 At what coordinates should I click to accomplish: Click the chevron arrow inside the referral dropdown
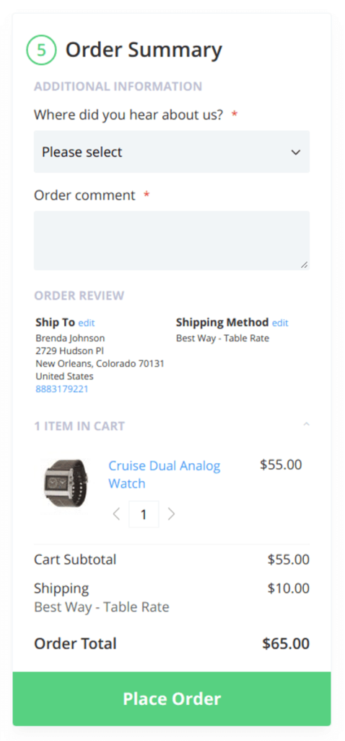point(295,152)
